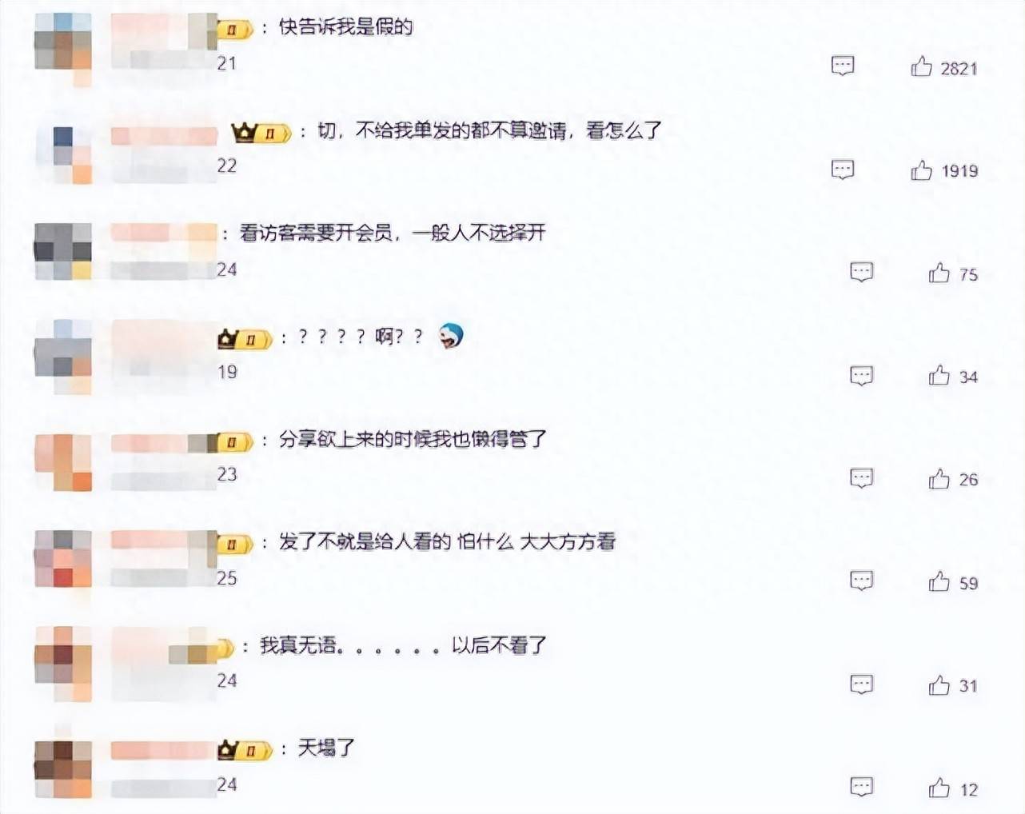Screen dimensions: 1025x814
Task: Reply to the '分享欲上来的时候我也懒得管了' comment
Action: coord(861,478)
